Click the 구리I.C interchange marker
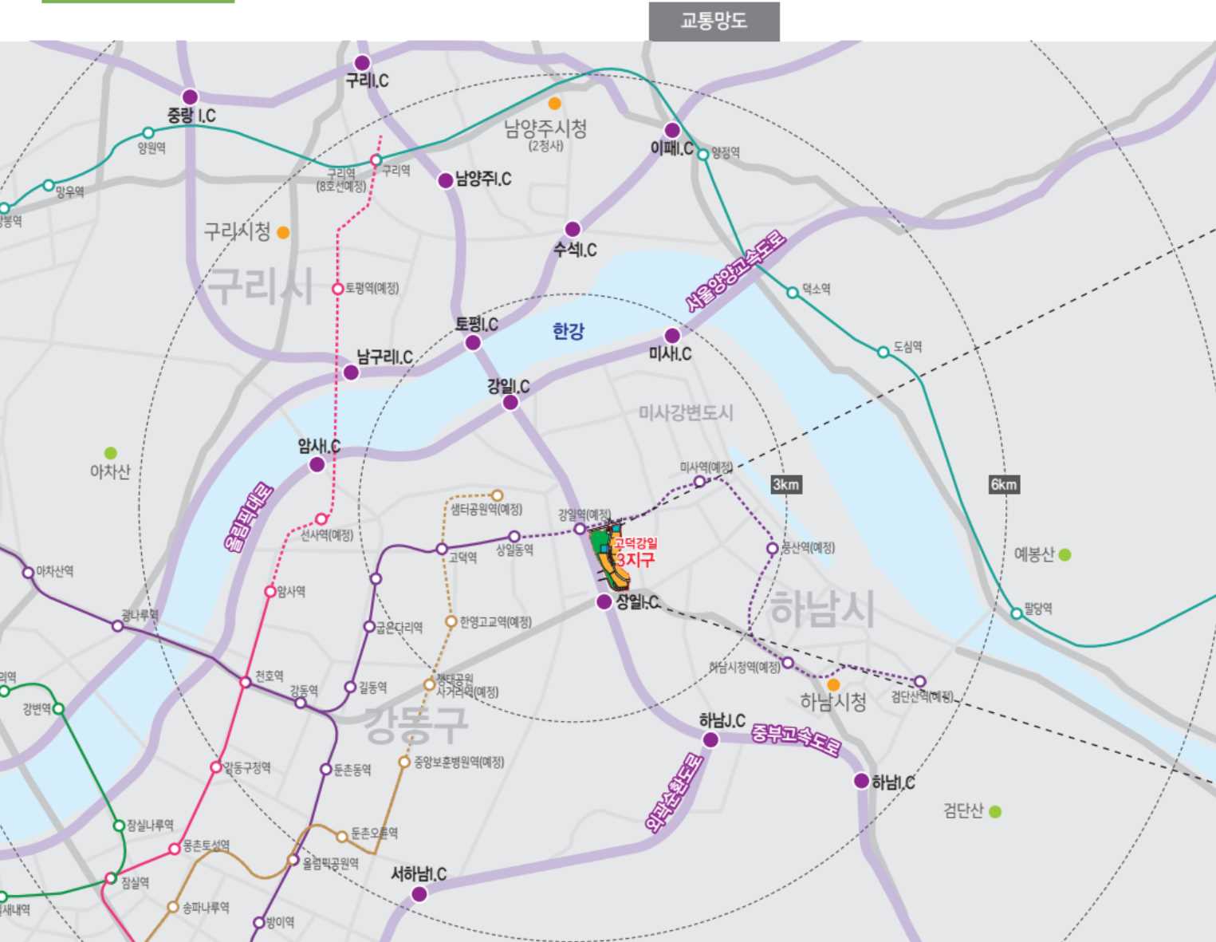 point(362,63)
